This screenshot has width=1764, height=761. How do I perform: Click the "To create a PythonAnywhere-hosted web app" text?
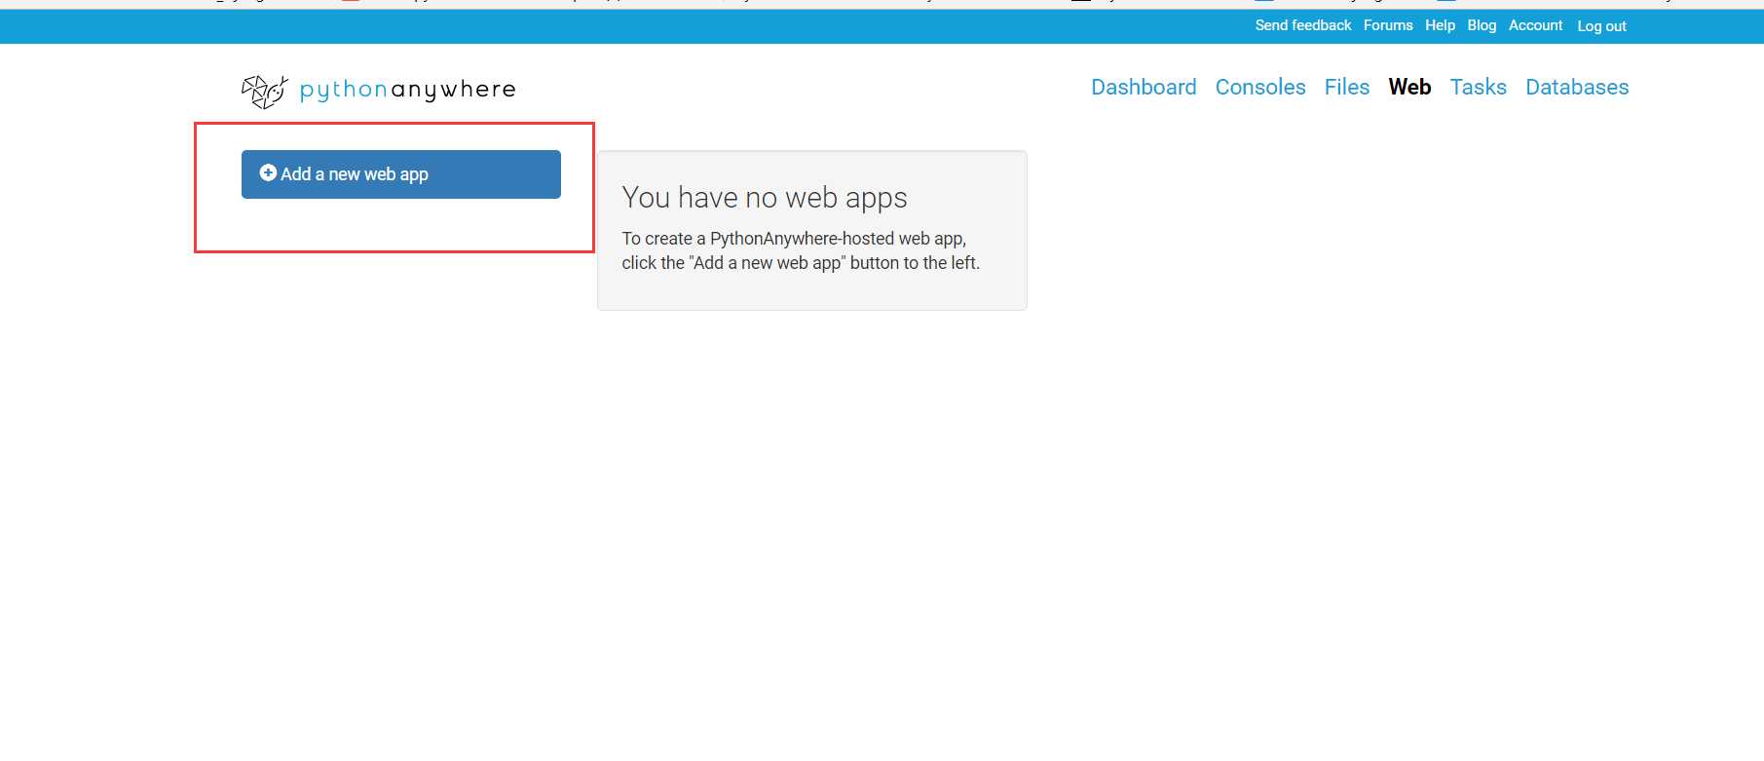point(794,239)
